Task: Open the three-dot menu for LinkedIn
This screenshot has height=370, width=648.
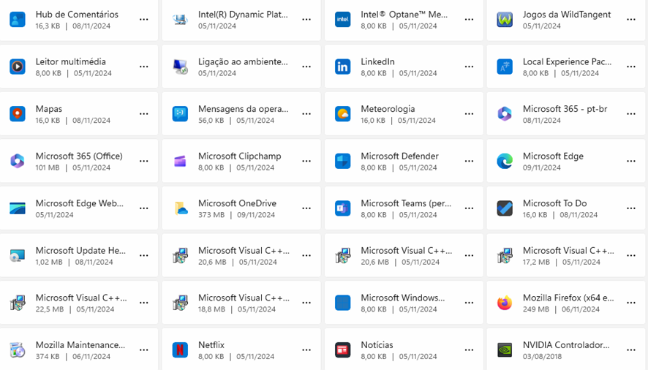Action: coord(469,67)
